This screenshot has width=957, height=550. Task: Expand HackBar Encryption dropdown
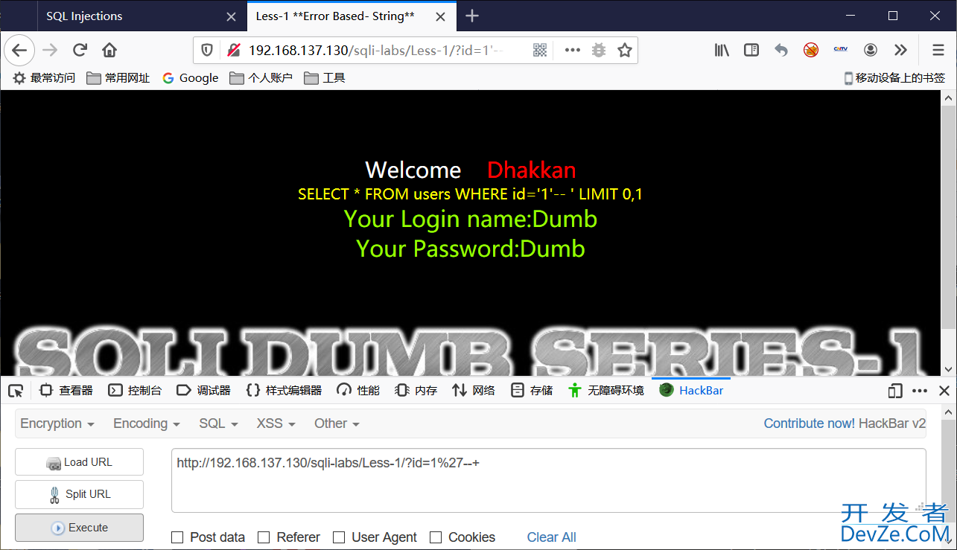(57, 423)
